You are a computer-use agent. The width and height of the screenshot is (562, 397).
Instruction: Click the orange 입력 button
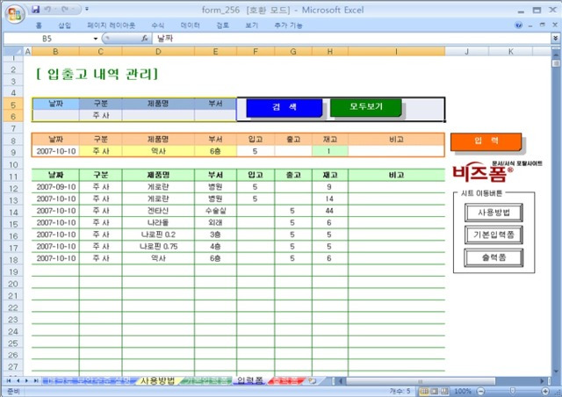click(486, 141)
